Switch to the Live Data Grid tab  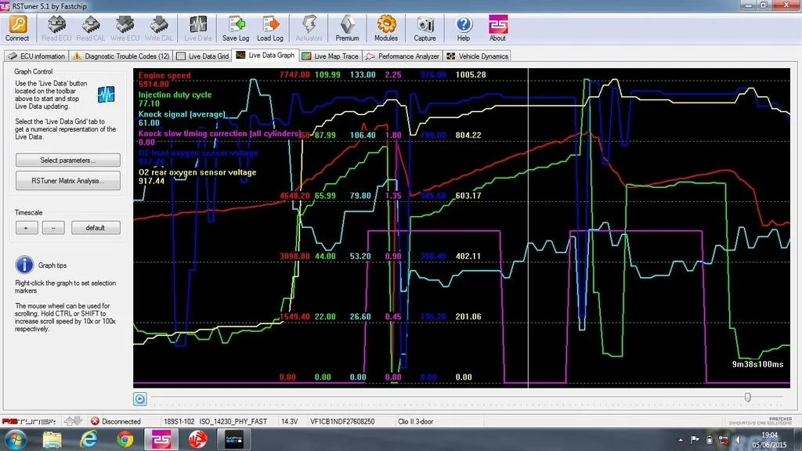coord(203,56)
